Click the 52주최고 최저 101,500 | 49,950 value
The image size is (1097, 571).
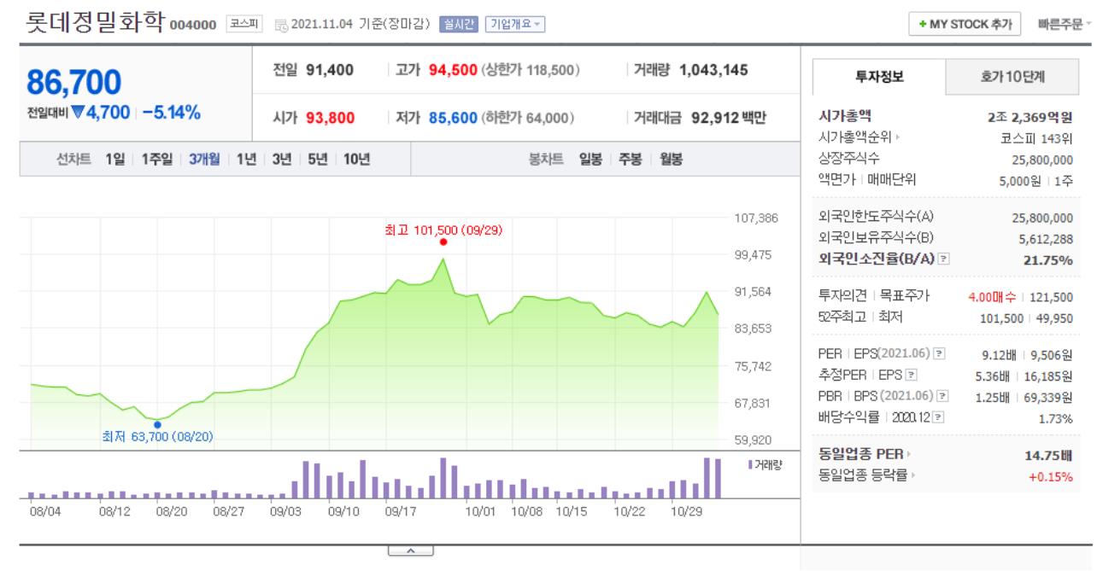pyautogui.click(x=1026, y=317)
